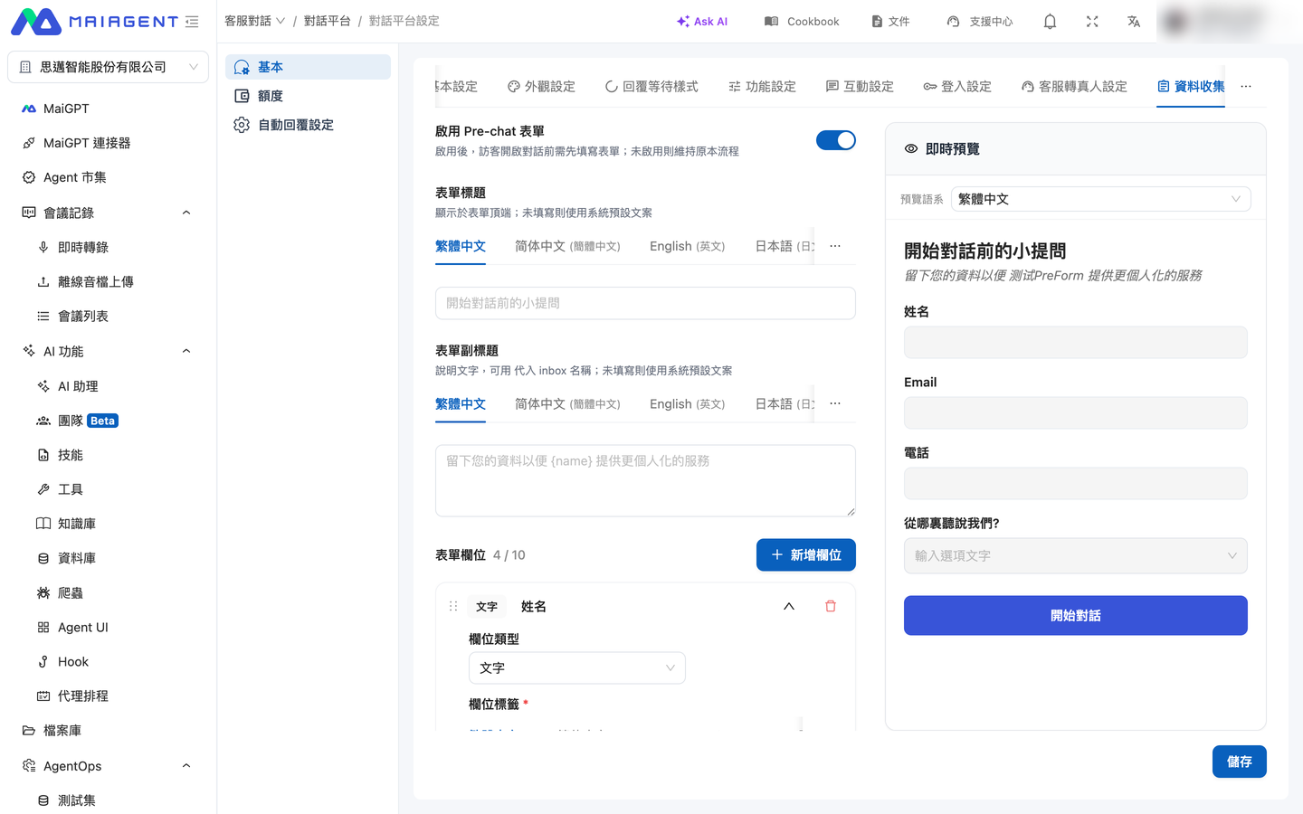Click the 表單副標題 textarea
The height and width of the screenshot is (814, 1303).
point(645,480)
